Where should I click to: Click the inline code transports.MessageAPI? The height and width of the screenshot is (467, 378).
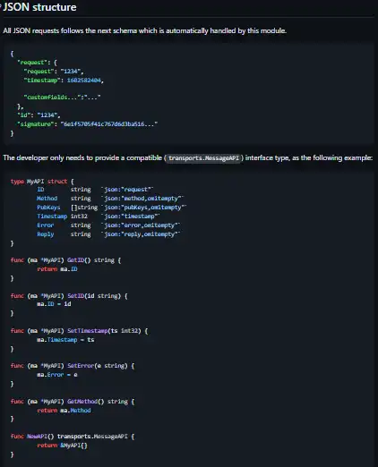pos(203,158)
